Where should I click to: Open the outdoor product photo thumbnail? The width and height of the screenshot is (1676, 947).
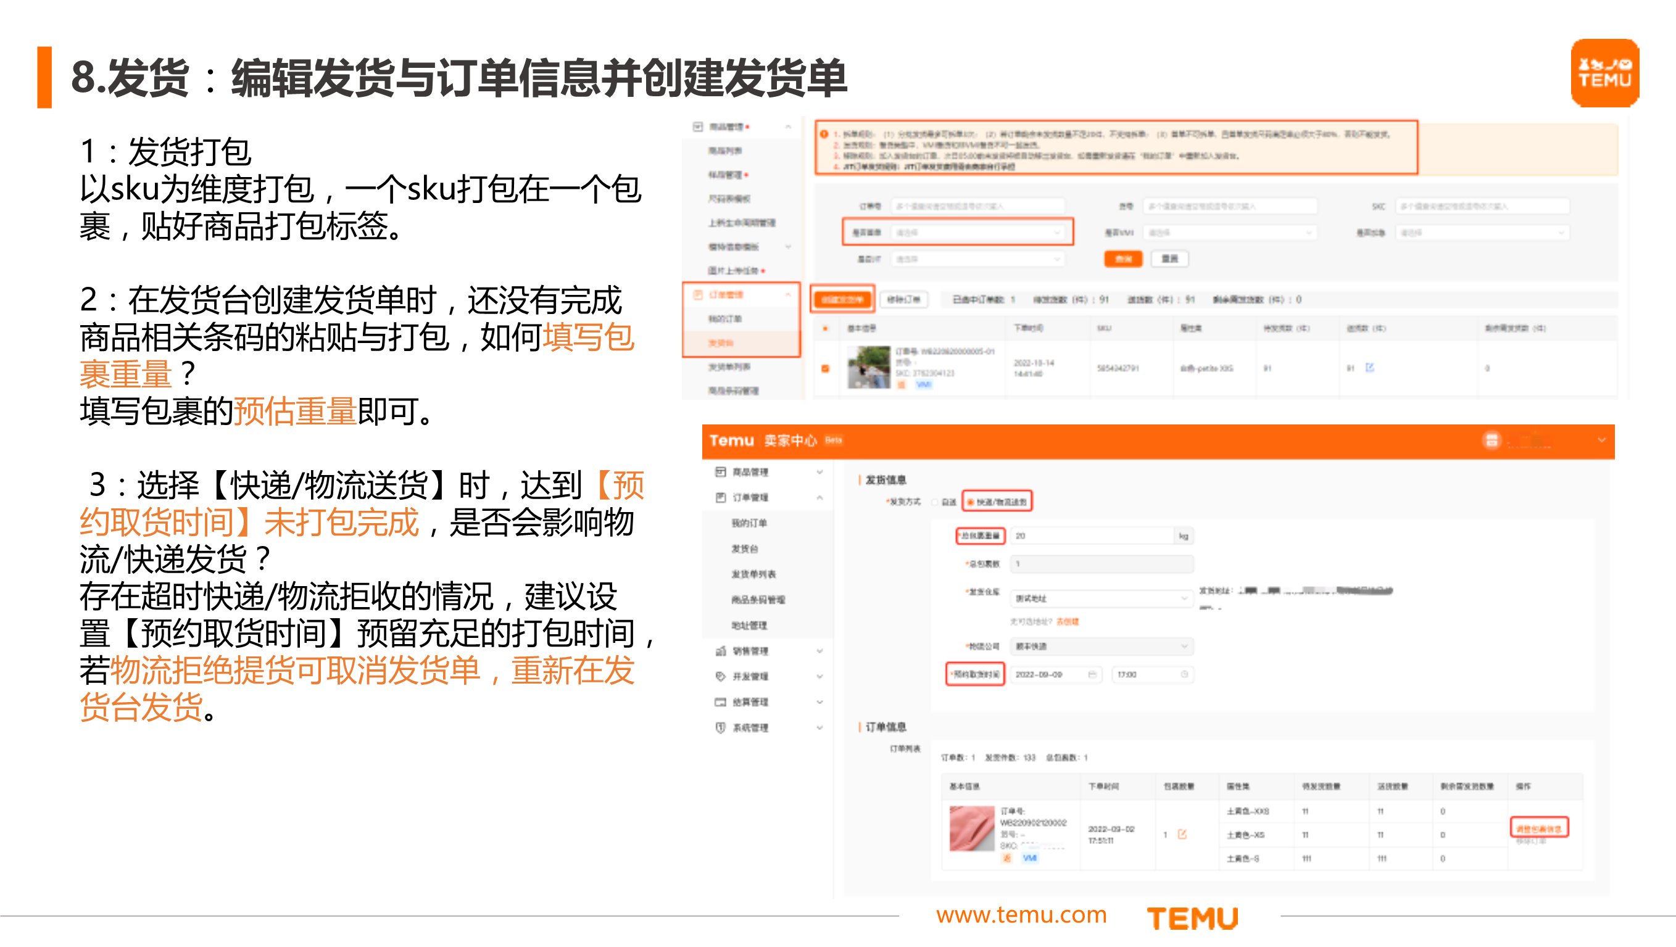pyautogui.click(x=869, y=368)
